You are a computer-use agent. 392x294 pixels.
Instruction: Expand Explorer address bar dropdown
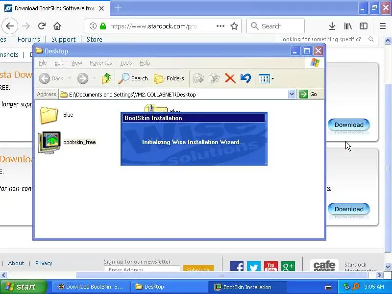(x=292, y=94)
